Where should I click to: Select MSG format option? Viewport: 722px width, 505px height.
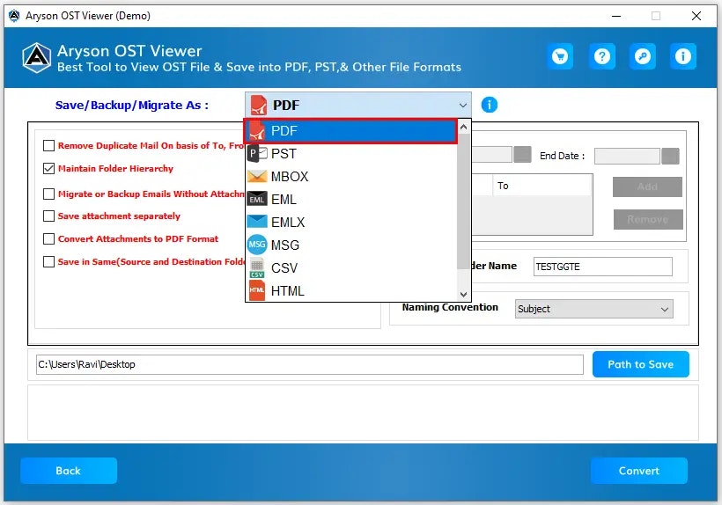click(x=350, y=245)
